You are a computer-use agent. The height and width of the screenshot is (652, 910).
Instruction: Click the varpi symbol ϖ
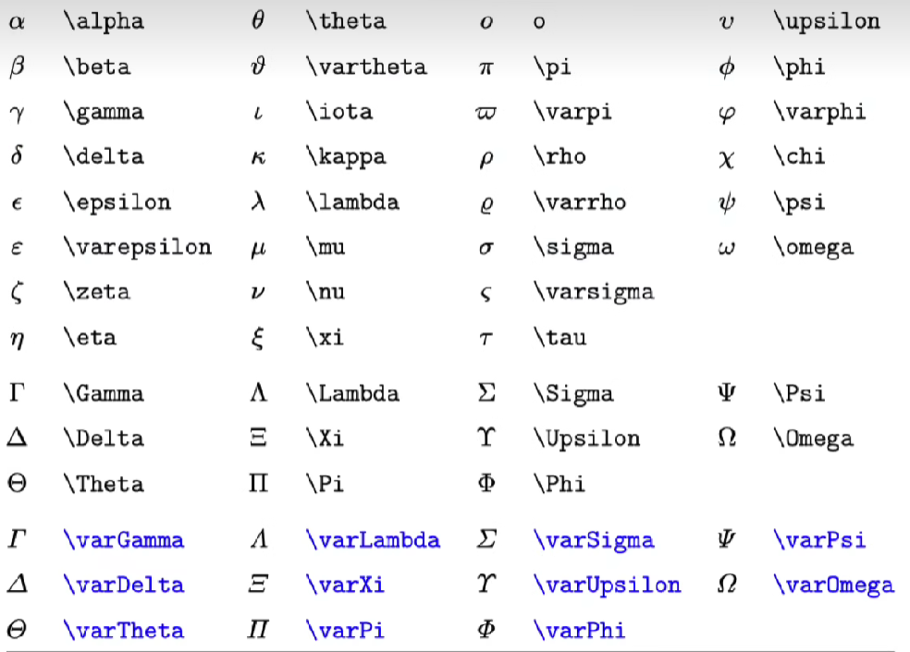(486, 113)
